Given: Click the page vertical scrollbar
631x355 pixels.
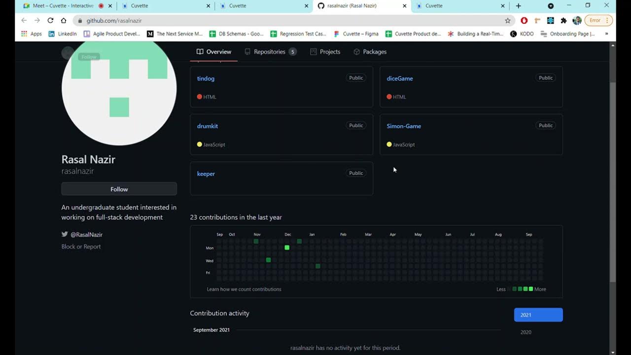Looking at the screenshot, I should pos(613,182).
